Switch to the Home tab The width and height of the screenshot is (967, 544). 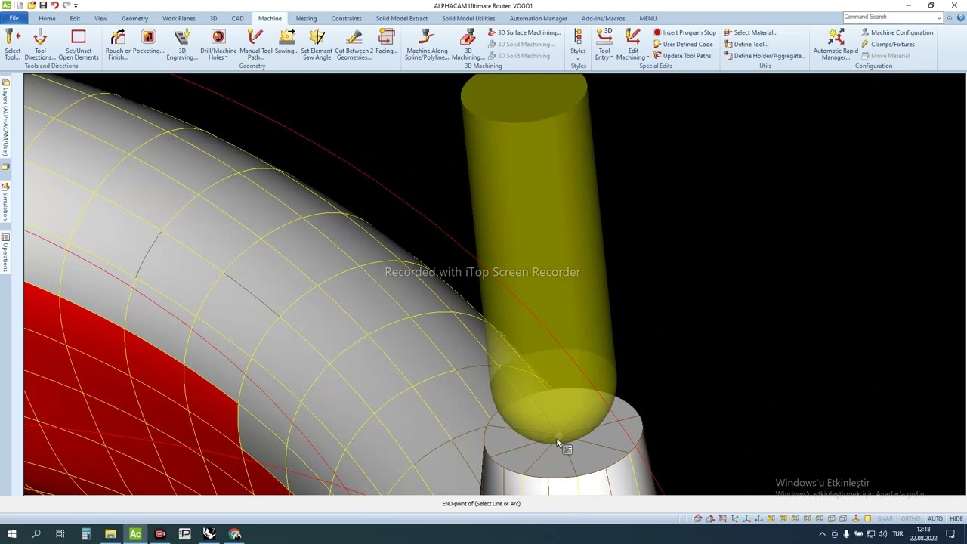47,18
